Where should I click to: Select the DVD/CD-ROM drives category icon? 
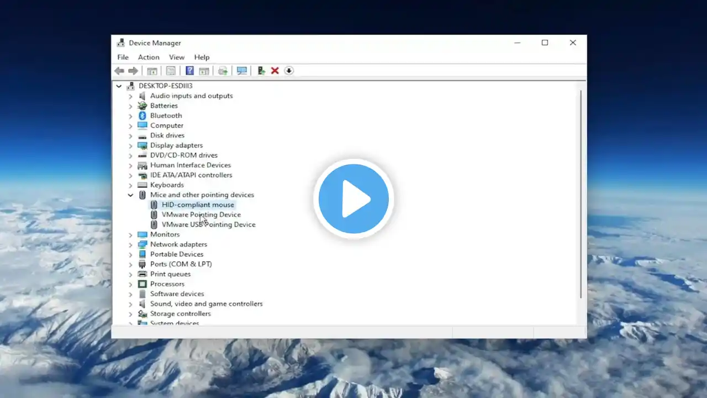click(143, 155)
